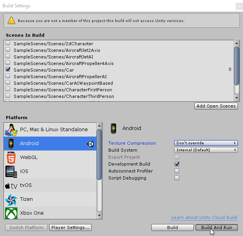Enable the AircraftPropellerAI scene checkbox
Image resolution: width=243 pixels, height=236 pixels.
coord(8,76)
